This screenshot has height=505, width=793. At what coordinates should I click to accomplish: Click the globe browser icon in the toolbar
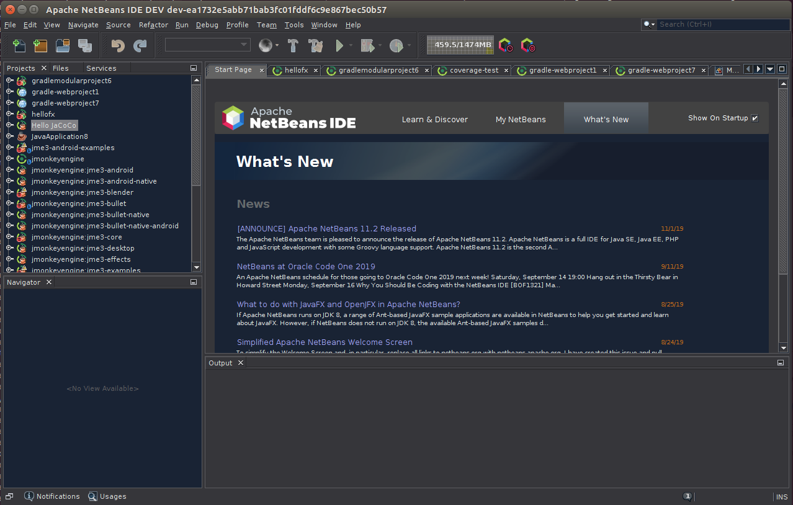tap(266, 45)
